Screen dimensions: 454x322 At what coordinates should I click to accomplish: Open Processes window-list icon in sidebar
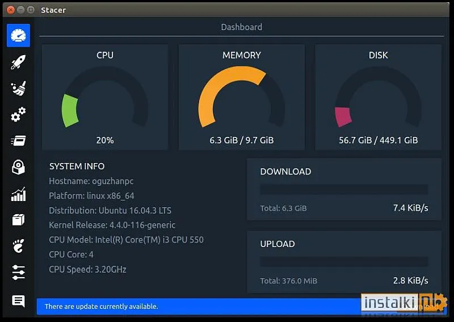18,141
